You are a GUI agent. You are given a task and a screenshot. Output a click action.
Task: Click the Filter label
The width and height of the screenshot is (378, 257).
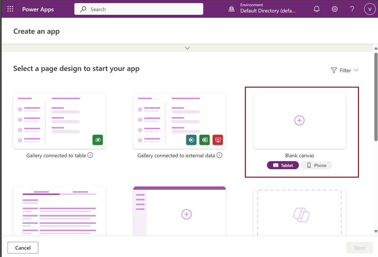(x=345, y=71)
